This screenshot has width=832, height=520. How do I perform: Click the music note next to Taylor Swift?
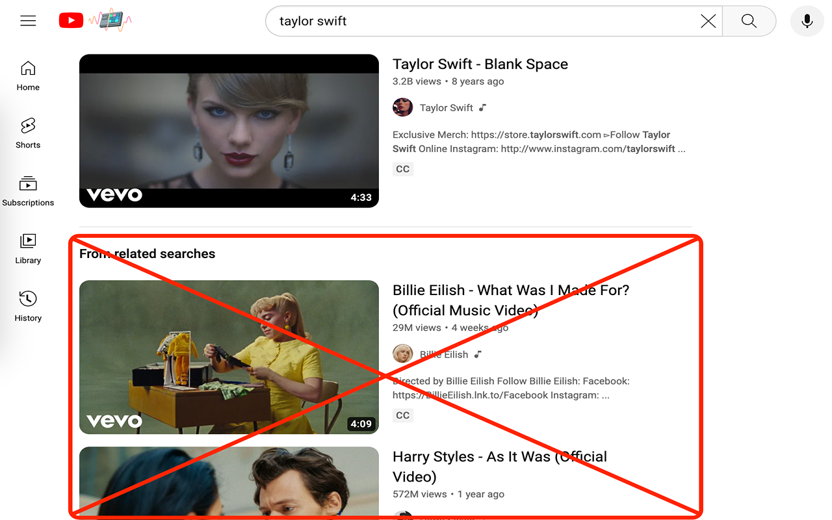tap(484, 107)
